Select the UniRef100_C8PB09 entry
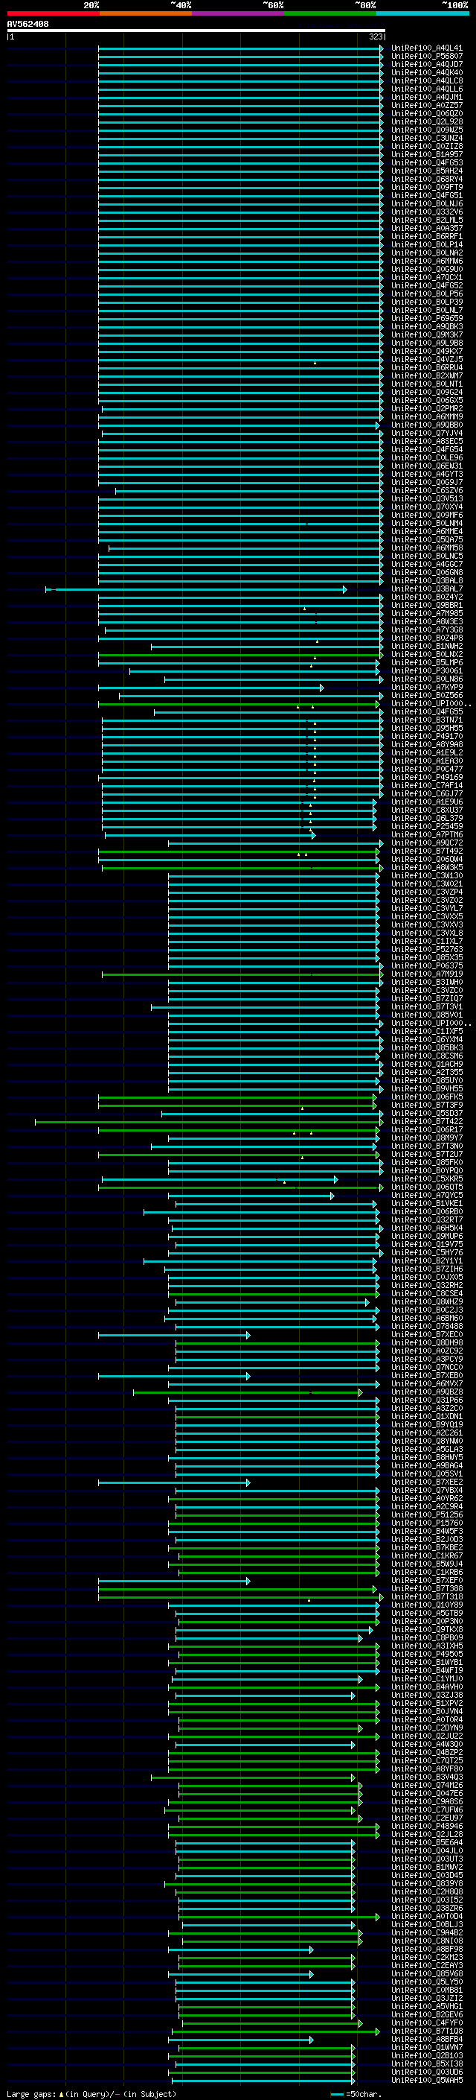 click(427, 1638)
